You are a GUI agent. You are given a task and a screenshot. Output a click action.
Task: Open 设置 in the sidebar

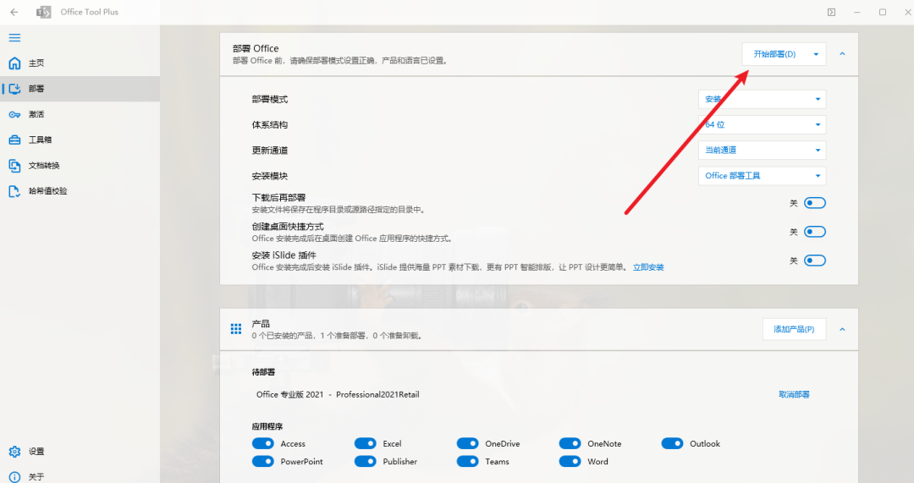coord(80,452)
